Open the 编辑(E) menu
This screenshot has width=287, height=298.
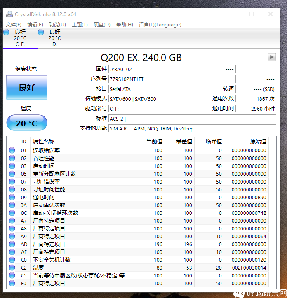pyautogui.click(x=35, y=25)
